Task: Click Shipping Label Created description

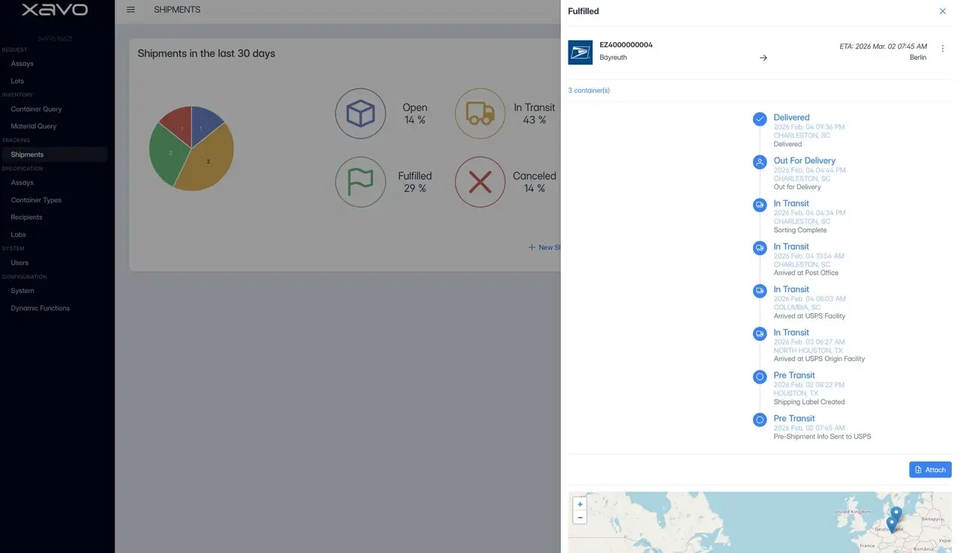Action: (x=809, y=402)
